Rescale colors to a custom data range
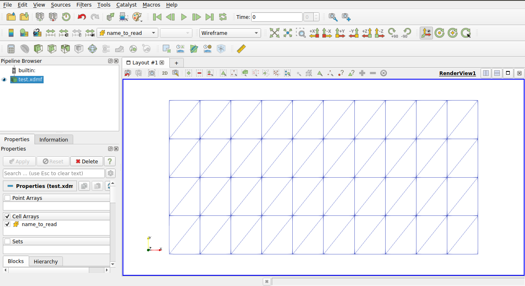Viewport: 525px width, 286px height. pyautogui.click(x=64, y=33)
